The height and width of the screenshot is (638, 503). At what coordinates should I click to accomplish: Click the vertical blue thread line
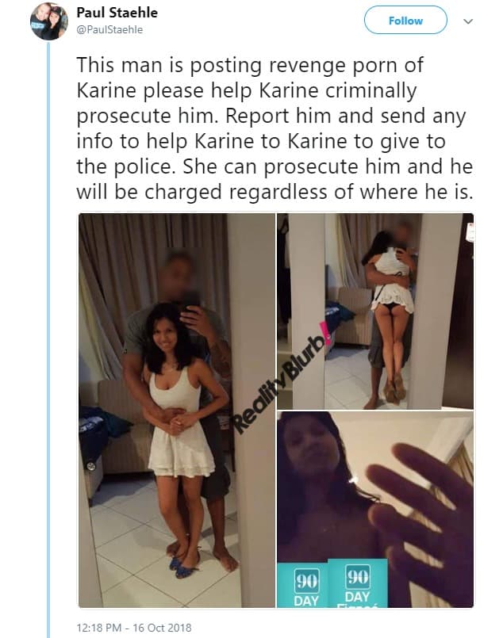pos(48,339)
